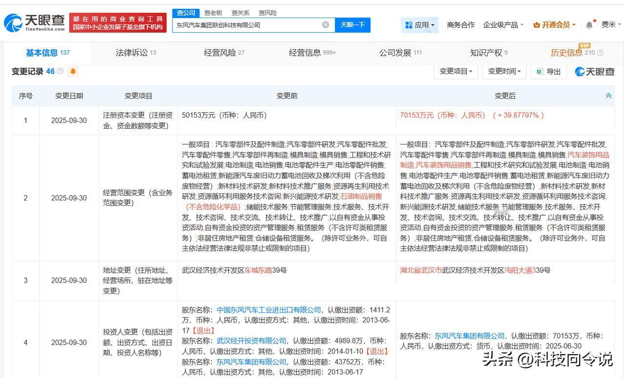Click the 投资人变更 change item cell
Viewport: 624px width, 378px height.
(x=138, y=342)
